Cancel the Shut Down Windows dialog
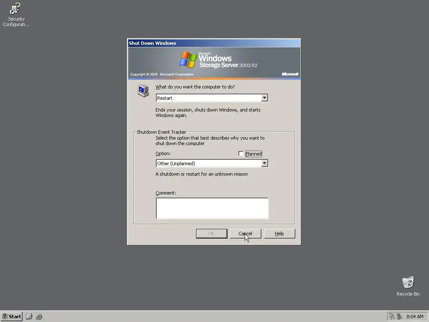Image resolution: width=429 pixels, height=322 pixels. pyautogui.click(x=246, y=234)
